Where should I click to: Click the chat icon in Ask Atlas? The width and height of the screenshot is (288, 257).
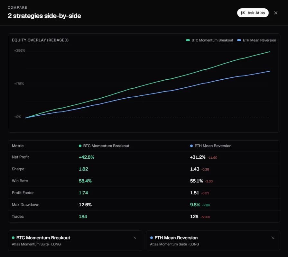[x=243, y=13]
